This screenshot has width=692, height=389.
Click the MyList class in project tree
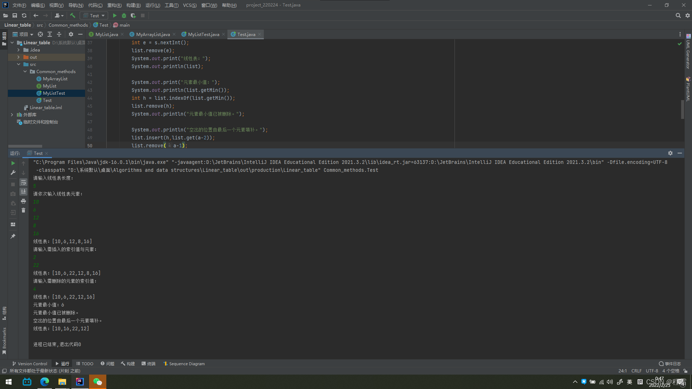click(x=49, y=85)
